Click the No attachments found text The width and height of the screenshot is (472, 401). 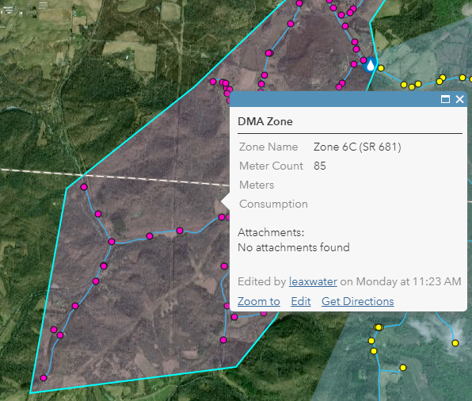(294, 247)
